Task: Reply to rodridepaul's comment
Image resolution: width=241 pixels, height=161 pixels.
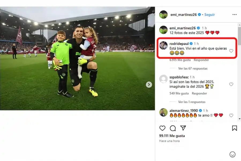Action: click(201, 60)
